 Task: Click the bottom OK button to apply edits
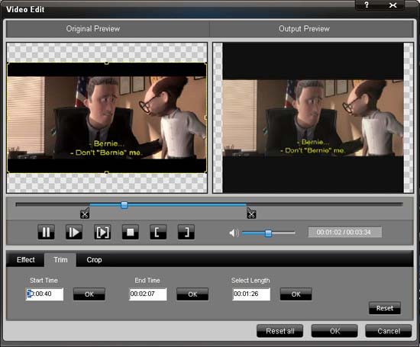[x=334, y=331]
